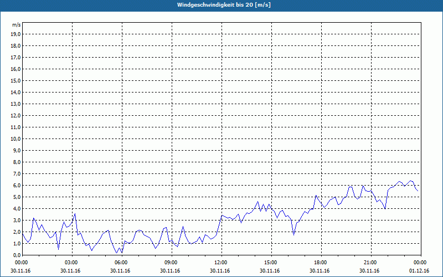Click the y-axis value "1,0"

coord(17,243)
